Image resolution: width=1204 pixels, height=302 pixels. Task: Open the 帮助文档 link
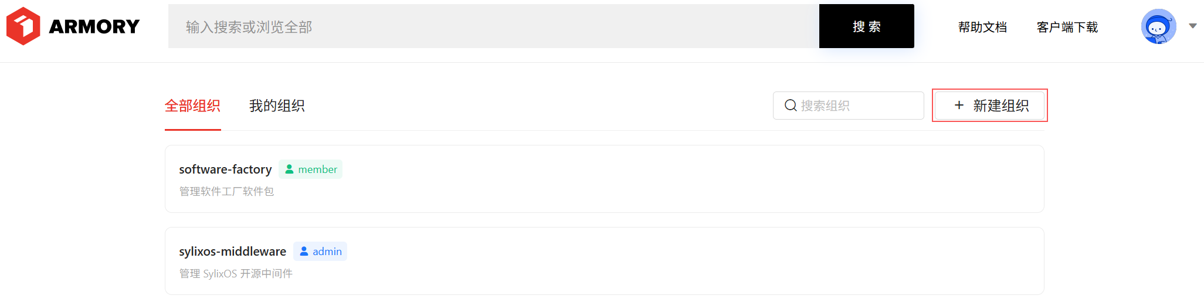point(982,27)
